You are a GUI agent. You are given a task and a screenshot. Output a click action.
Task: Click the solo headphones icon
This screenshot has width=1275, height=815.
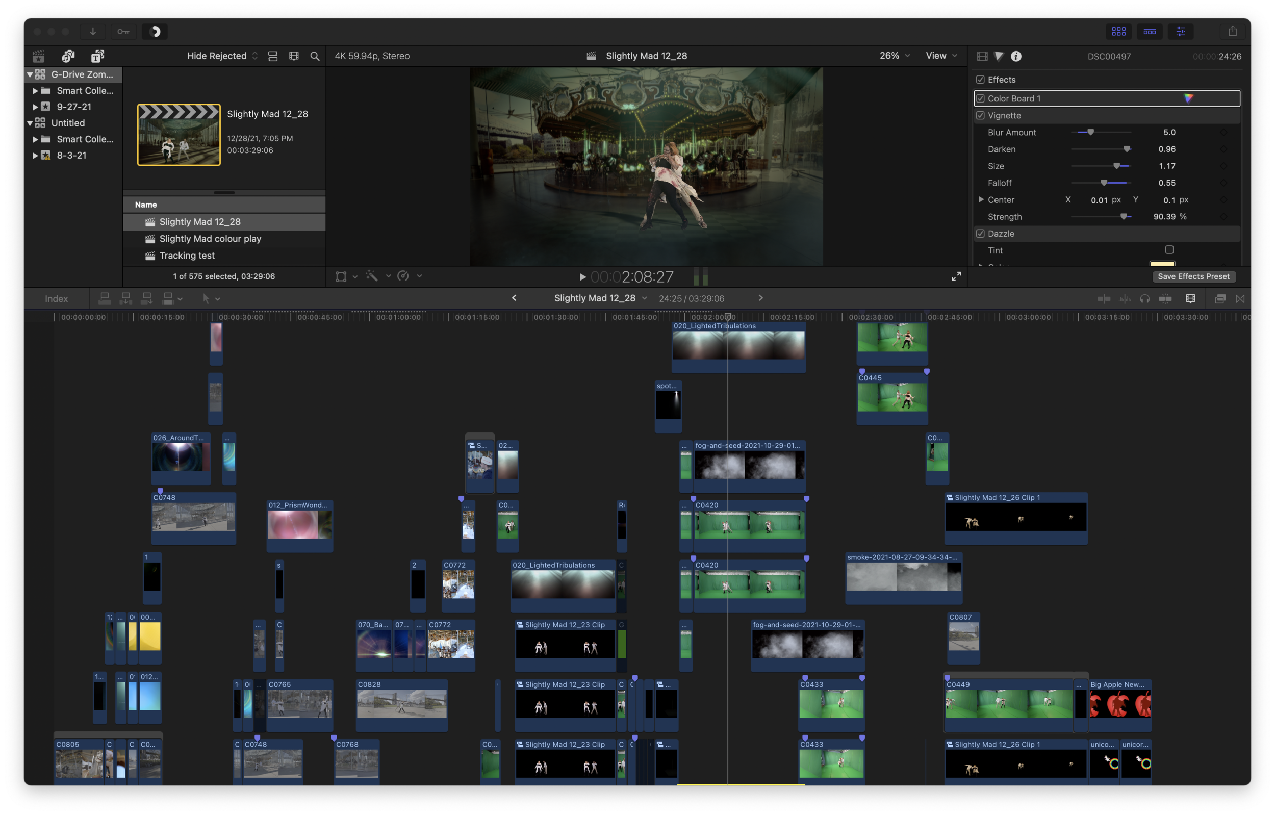(1145, 299)
